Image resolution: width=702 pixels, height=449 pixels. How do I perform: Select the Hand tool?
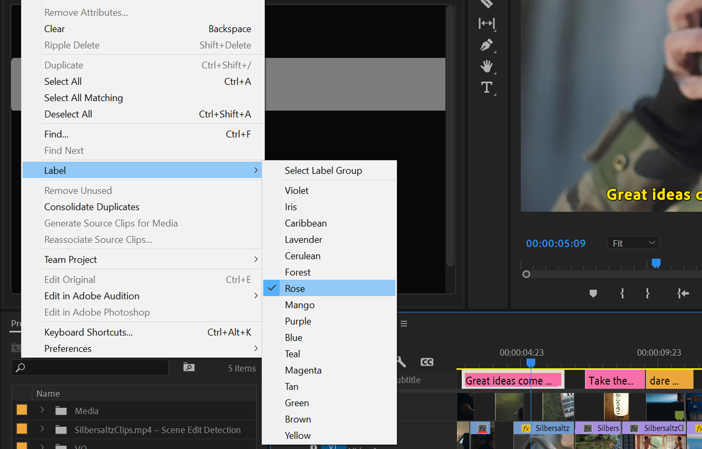tap(487, 66)
